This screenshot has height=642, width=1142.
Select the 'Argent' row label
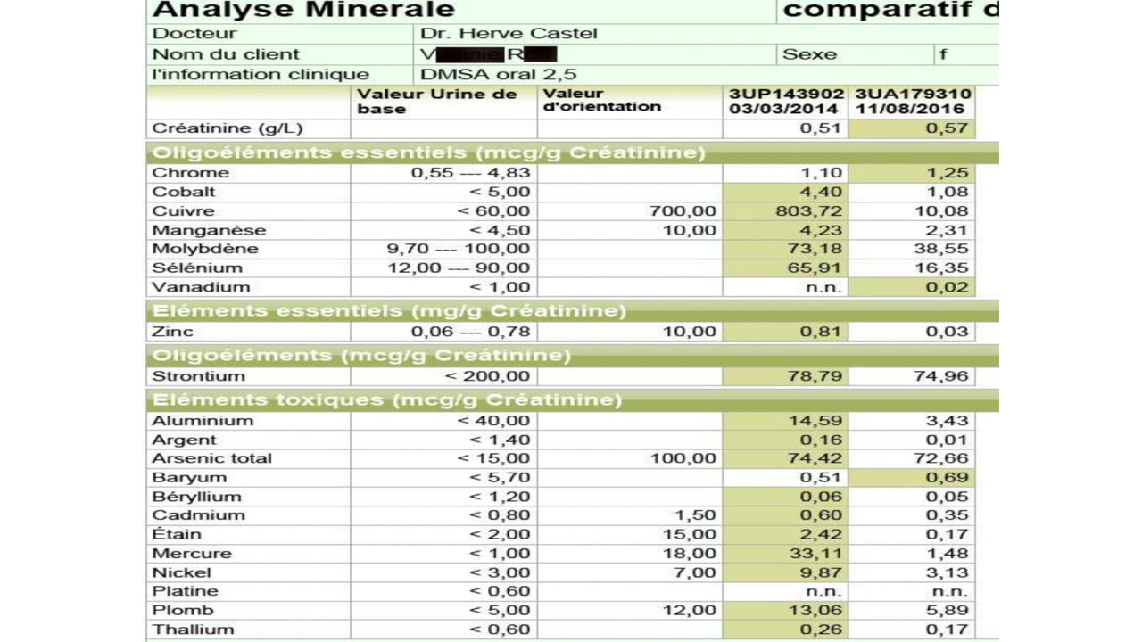point(184,440)
